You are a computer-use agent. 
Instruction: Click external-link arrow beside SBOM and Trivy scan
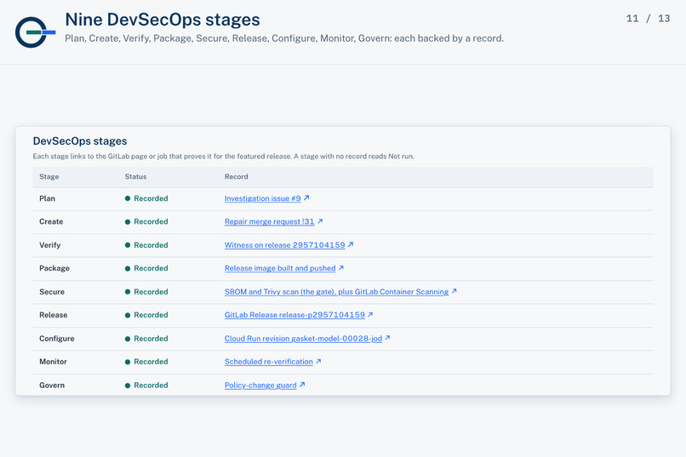pyautogui.click(x=454, y=291)
